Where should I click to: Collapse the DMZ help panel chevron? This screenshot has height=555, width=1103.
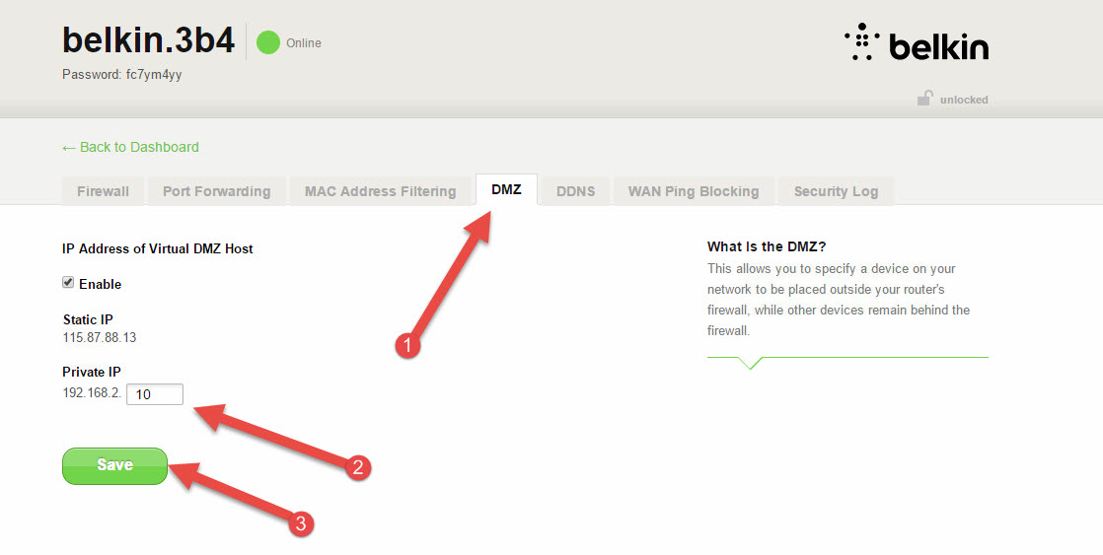point(750,363)
